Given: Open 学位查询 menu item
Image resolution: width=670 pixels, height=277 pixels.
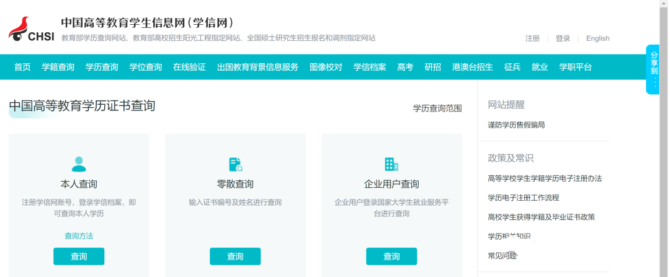Looking at the screenshot, I should [x=146, y=67].
